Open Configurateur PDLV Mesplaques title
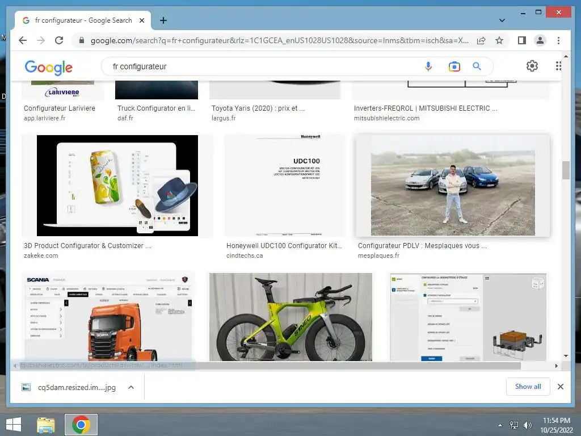The height and width of the screenshot is (436, 581). click(422, 245)
